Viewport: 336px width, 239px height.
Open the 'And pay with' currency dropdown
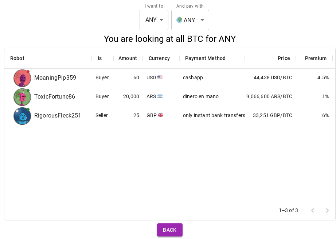[x=190, y=20]
